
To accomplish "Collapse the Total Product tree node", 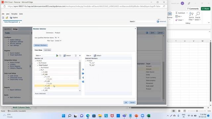I will pos(38,65).
